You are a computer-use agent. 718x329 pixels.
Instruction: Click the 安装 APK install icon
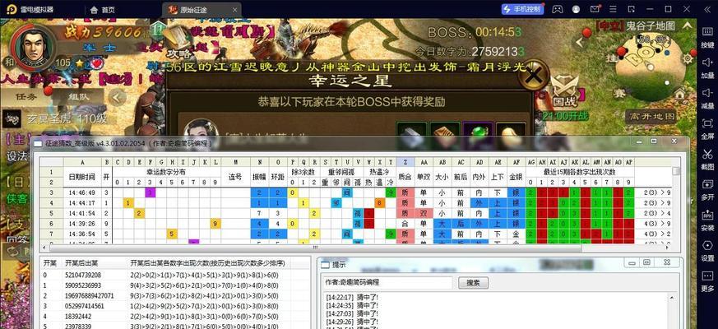[707, 219]
